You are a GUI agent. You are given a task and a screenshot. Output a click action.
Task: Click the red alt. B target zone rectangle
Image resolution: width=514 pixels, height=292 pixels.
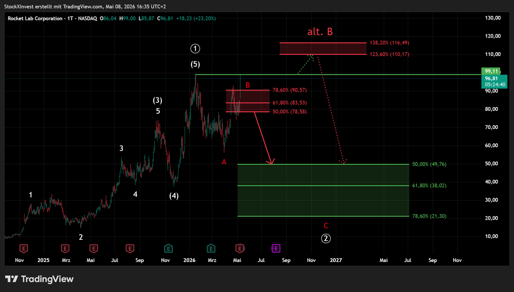(x=323, y=49)
